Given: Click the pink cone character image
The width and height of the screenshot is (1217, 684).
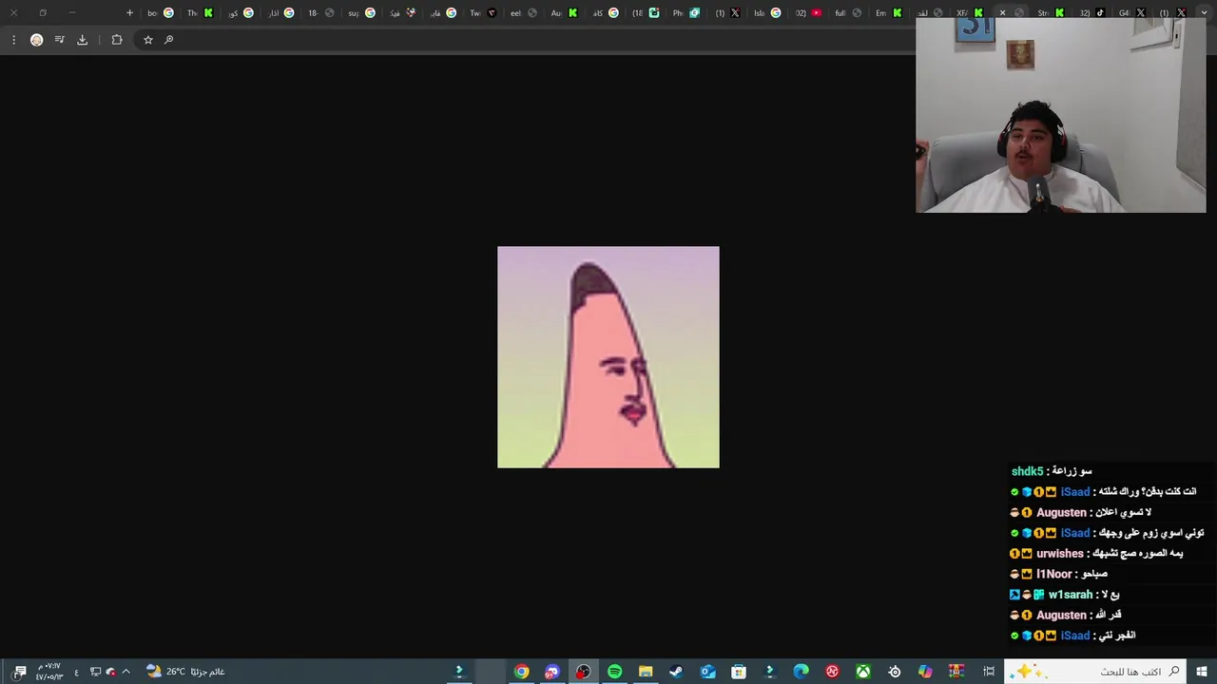Looking at the screenshot, I should click(x=608, y=357).
